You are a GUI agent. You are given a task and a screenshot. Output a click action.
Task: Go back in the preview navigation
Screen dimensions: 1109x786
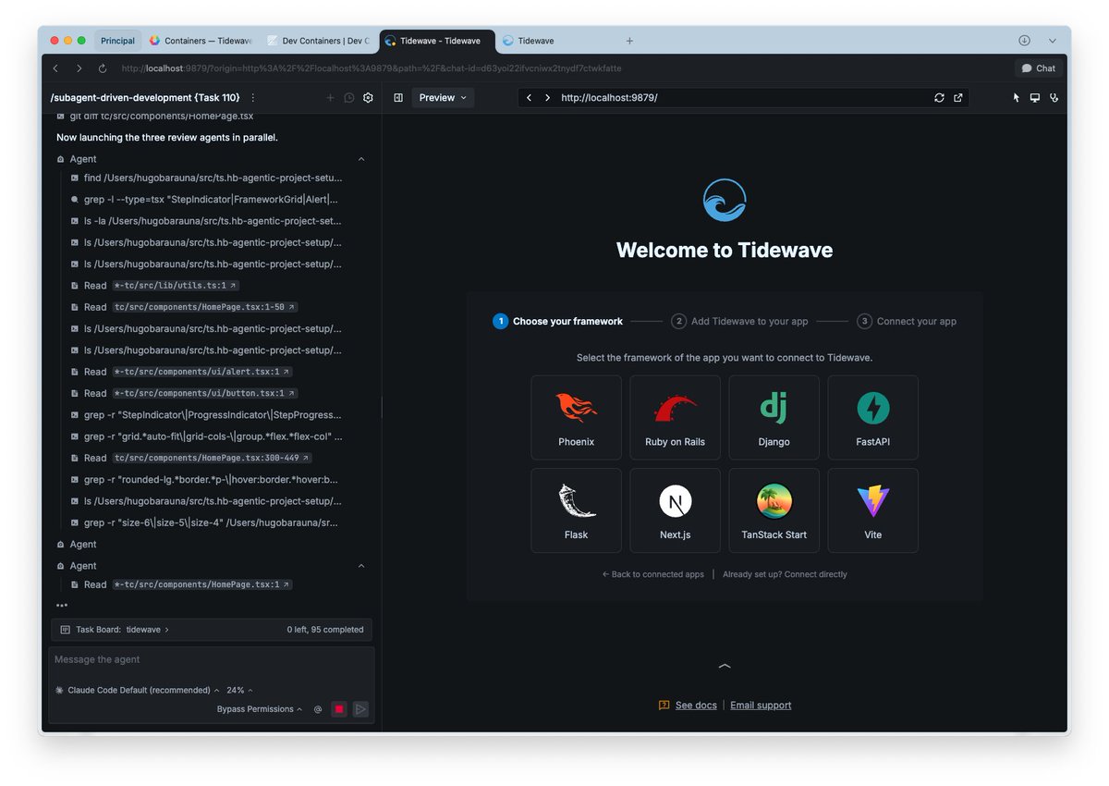tap(529, 97)
